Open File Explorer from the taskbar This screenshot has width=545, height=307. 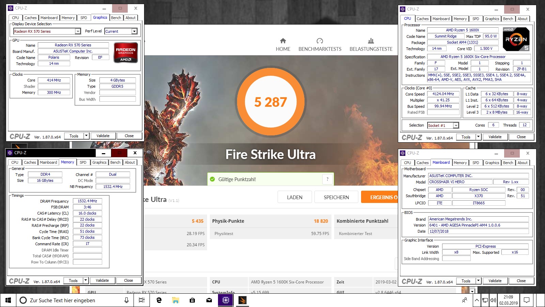[x=175, y=300]
